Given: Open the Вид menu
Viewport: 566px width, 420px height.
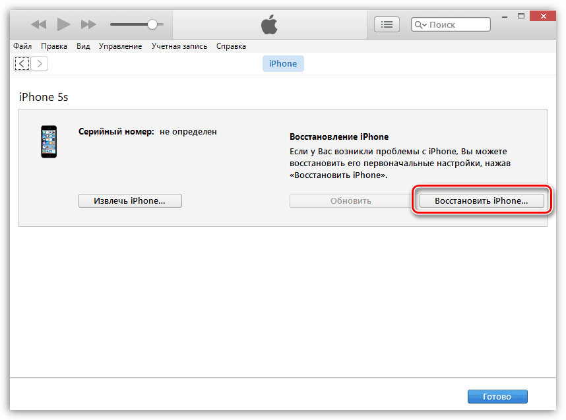Looking at the screenshot, I should (83, 46).
